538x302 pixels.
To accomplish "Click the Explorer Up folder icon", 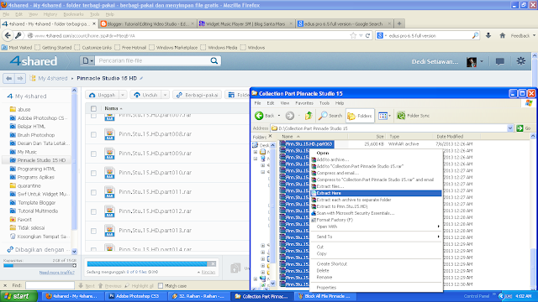I will pos(309,116).
